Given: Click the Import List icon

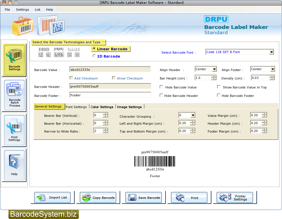Looking at the screenshot, I should [41, 198].
